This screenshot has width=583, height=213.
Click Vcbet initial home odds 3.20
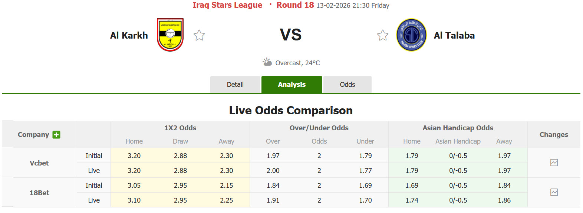pyautogui.click(x=134, y=156)
